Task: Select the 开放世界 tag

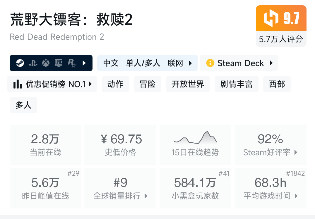Action: tap(188, 84)
